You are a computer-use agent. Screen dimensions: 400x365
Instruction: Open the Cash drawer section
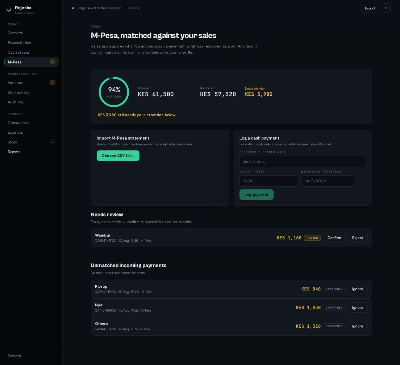(x=31, y=52)
